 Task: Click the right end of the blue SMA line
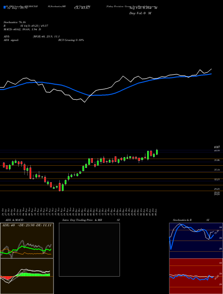211,74
